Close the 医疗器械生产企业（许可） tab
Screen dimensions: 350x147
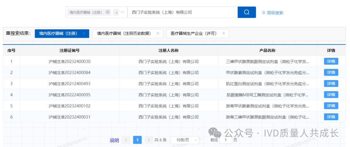click(224, 33)
